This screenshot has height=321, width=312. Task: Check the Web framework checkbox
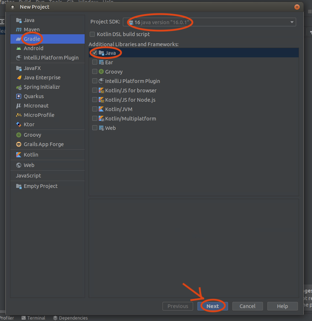tap(95, 128)
